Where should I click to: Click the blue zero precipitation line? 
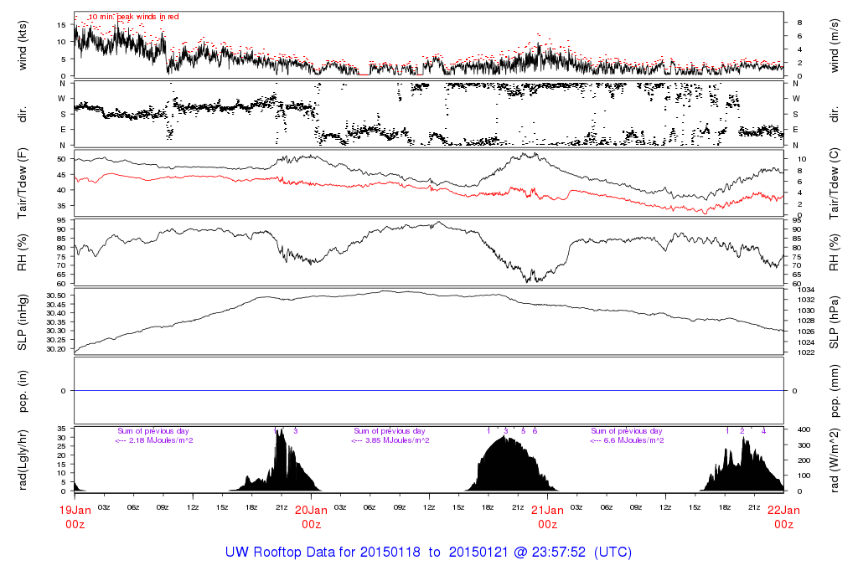(429, 391)
